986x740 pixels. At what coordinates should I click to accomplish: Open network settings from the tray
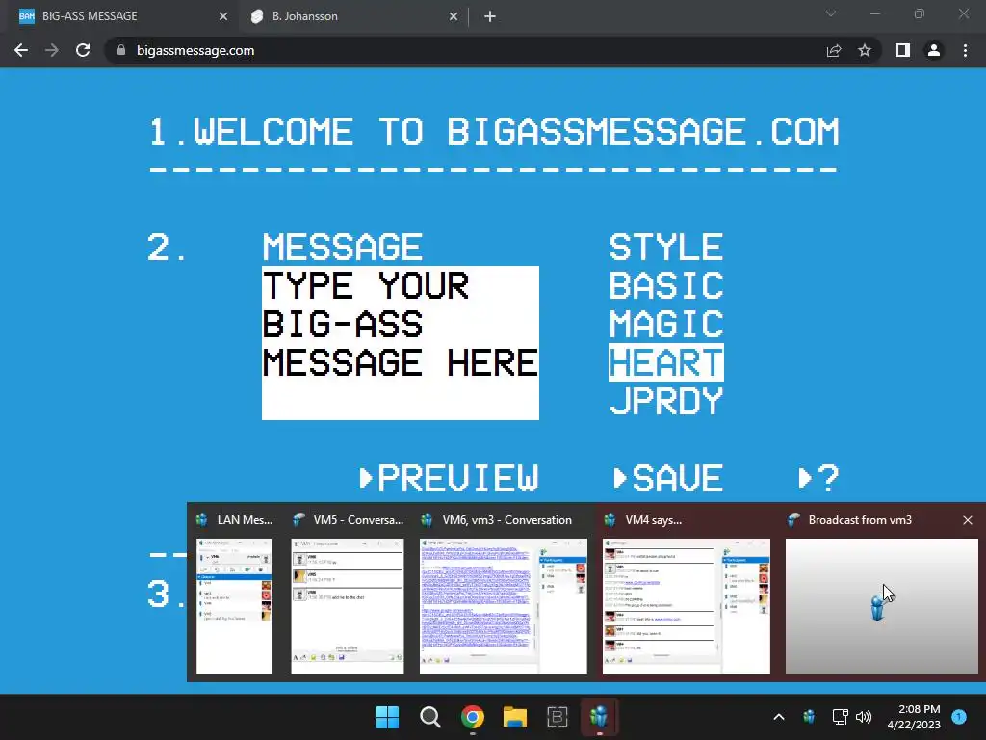coord(840,717)
